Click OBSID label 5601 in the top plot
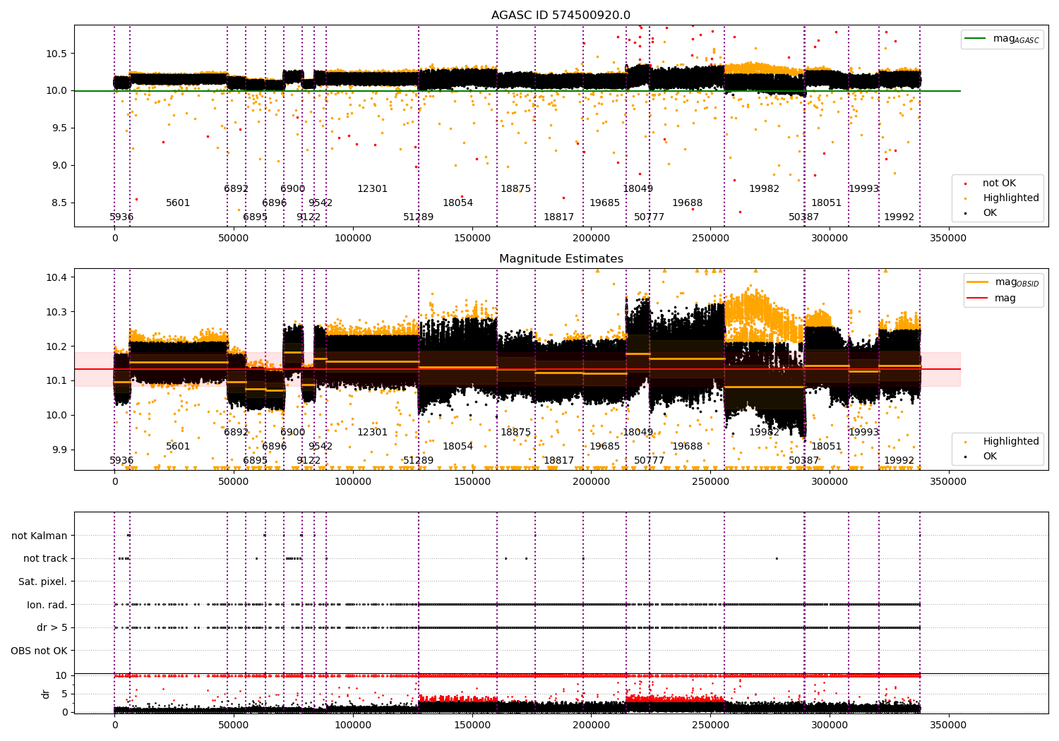1059x741 pixels. point(178,203)
